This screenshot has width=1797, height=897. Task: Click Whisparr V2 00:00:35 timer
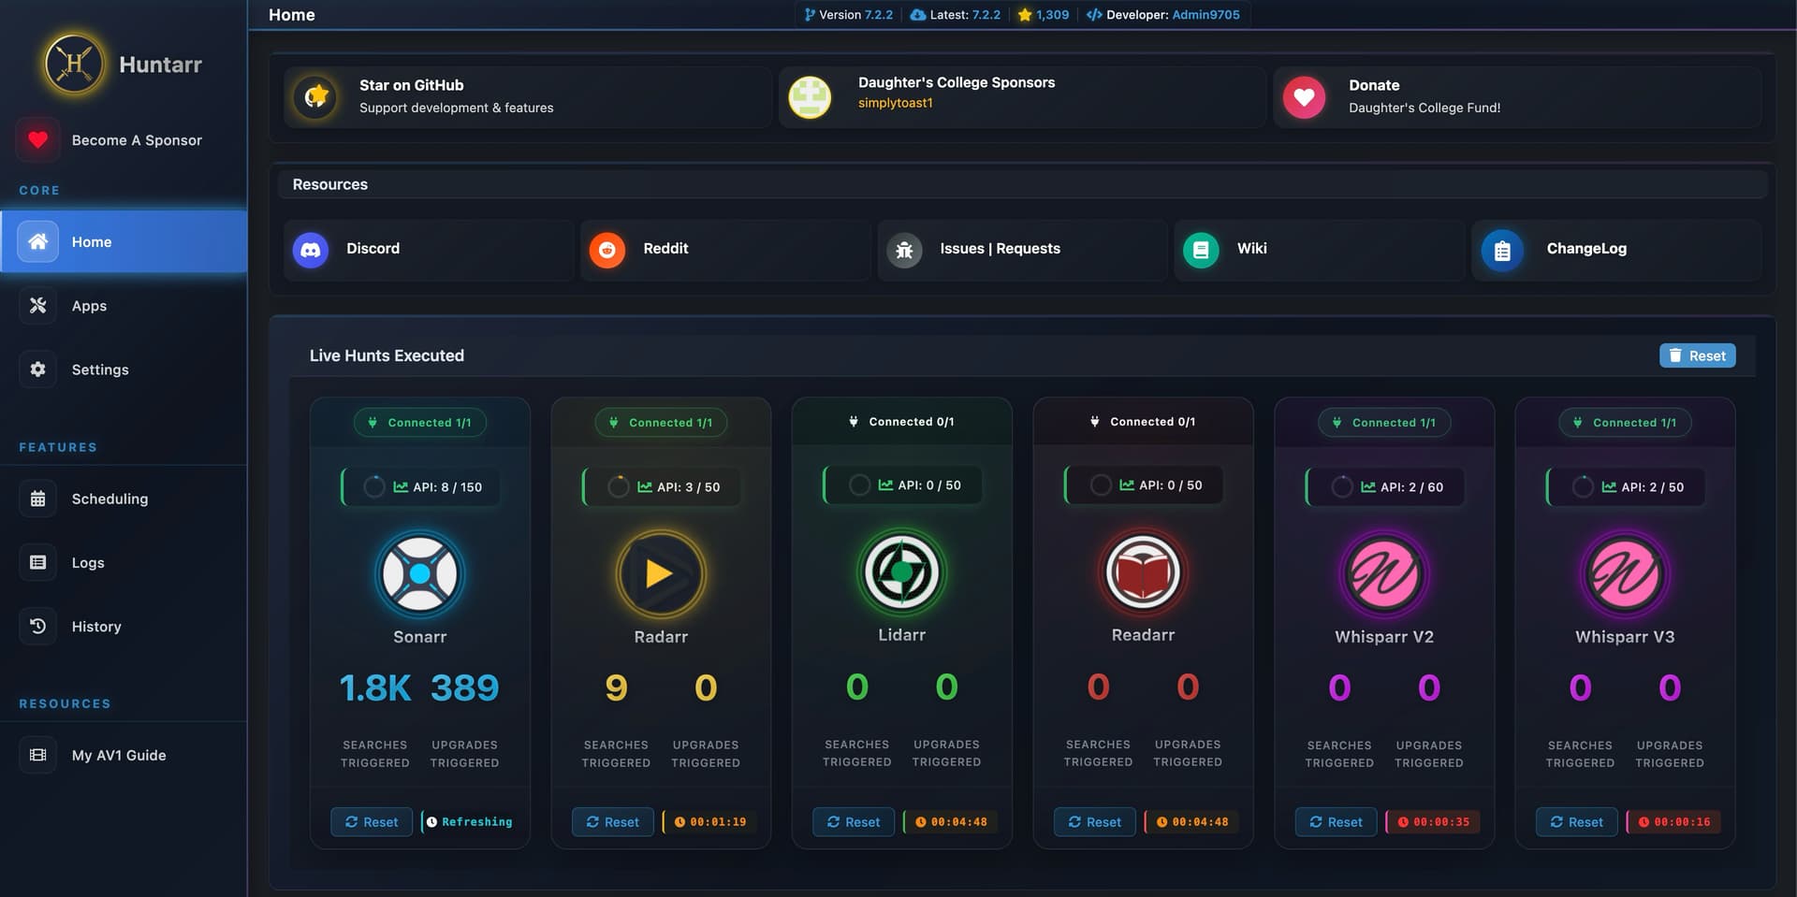1434,821
